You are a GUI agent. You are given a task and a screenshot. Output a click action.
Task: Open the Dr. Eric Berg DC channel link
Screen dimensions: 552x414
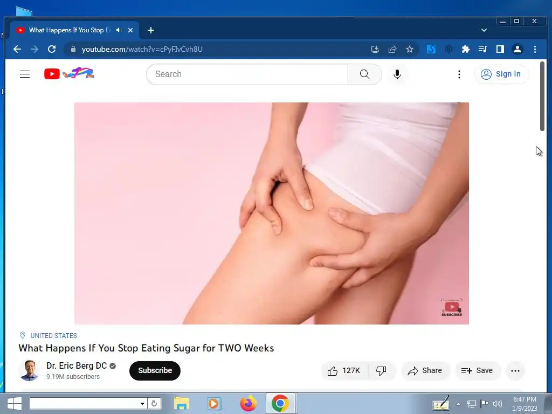pyautogui.click(x=77, y=366)
